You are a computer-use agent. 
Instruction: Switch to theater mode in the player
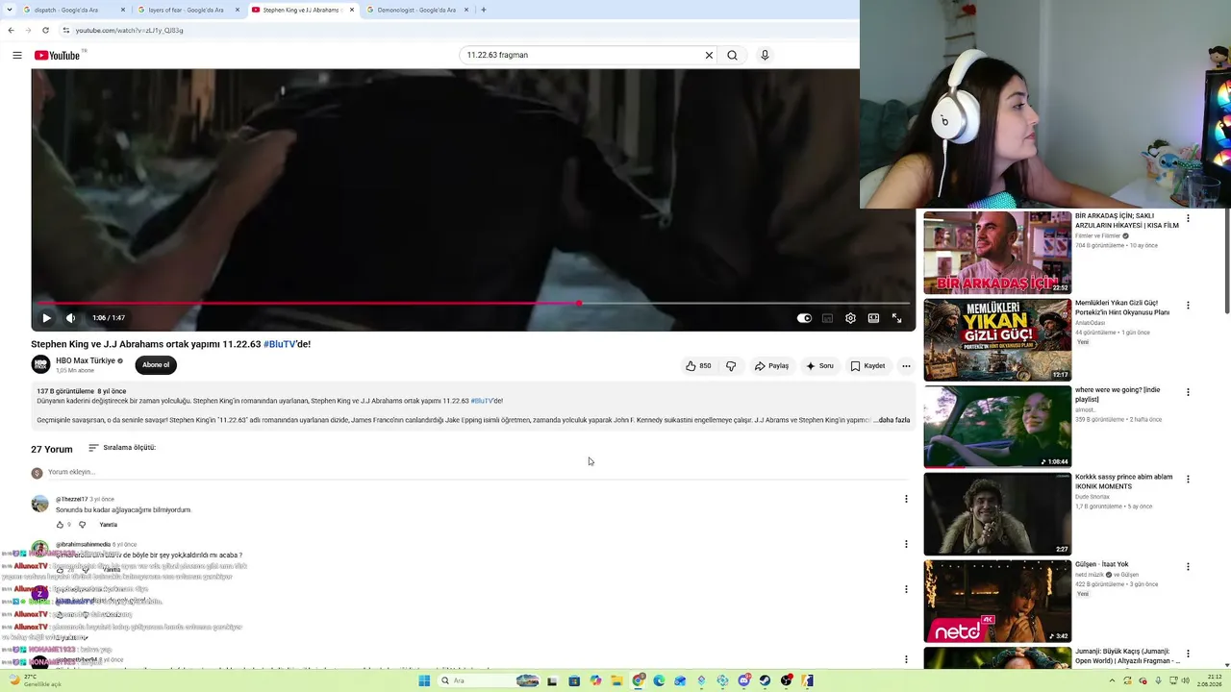coord(873,318)
